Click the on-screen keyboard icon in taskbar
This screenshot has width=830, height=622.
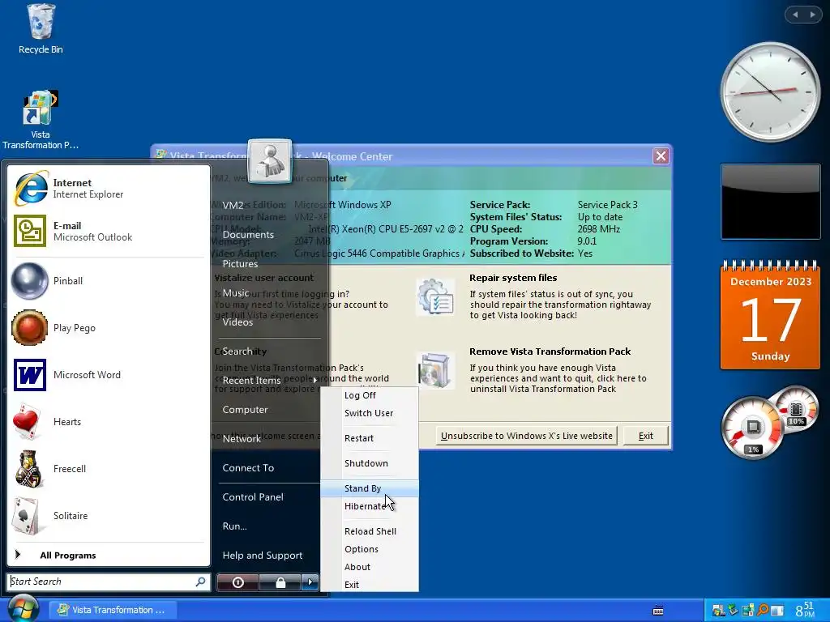[658, 611]
